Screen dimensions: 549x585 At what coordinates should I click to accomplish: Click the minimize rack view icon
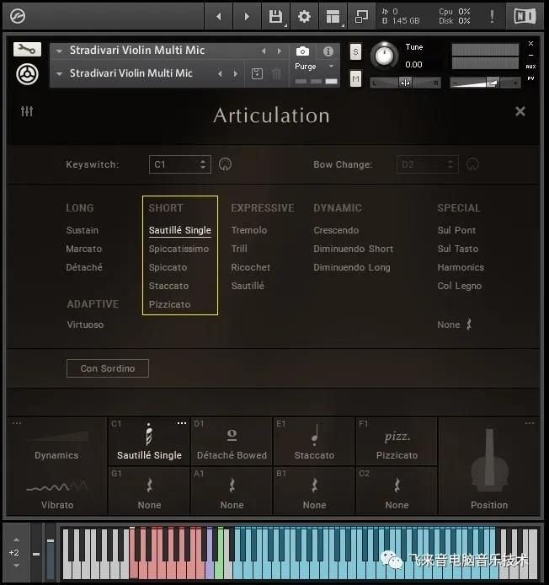click(x=361, y=16)
